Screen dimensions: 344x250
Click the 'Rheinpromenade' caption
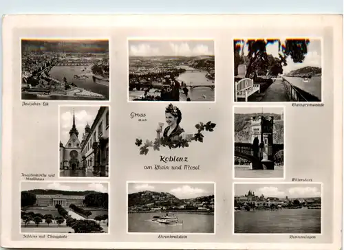tap(308, 105)
